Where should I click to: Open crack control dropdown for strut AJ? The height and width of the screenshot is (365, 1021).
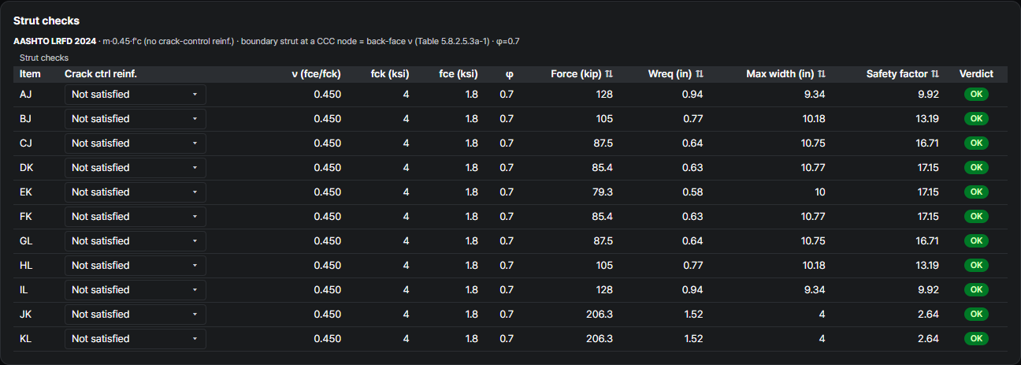(x=136, y=95)
